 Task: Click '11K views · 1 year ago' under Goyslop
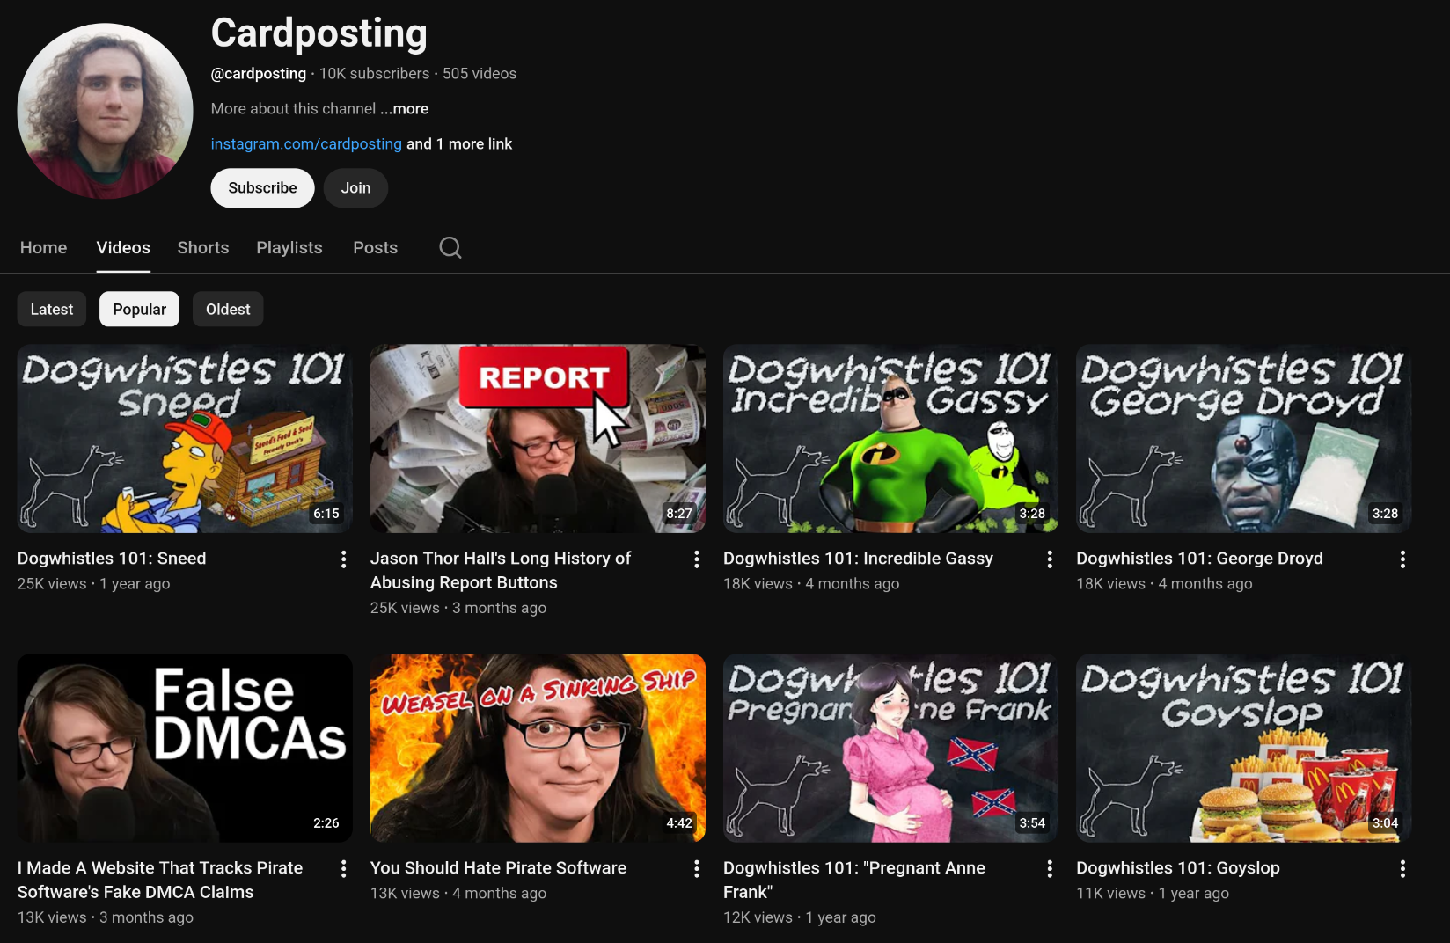(1153, 894)
